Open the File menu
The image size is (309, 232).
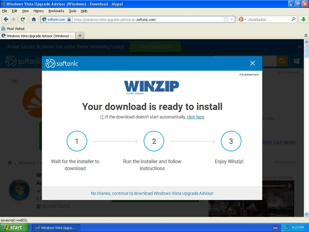pos(5,11)
